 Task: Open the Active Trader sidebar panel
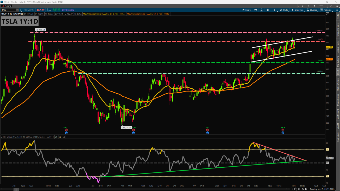tap(338, 46)
